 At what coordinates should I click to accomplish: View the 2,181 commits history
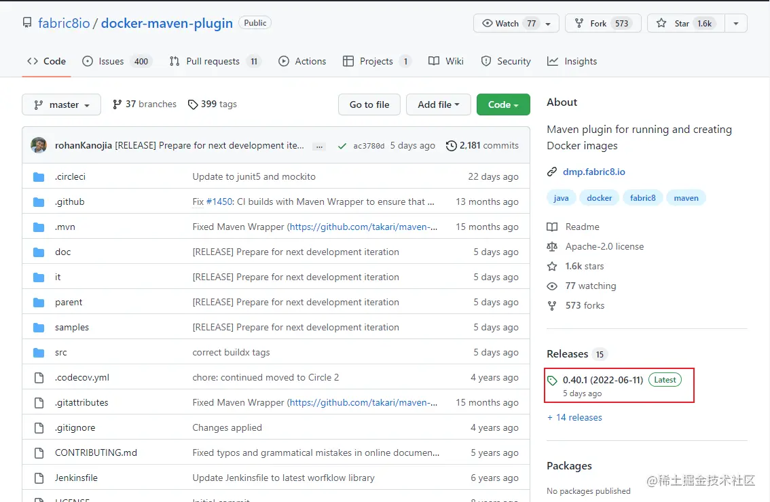482,145
